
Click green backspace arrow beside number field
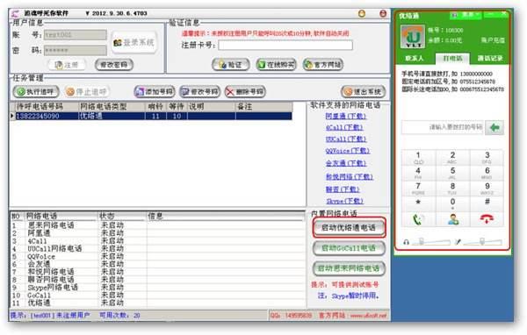pyautogui.click(x=494, y=127)
